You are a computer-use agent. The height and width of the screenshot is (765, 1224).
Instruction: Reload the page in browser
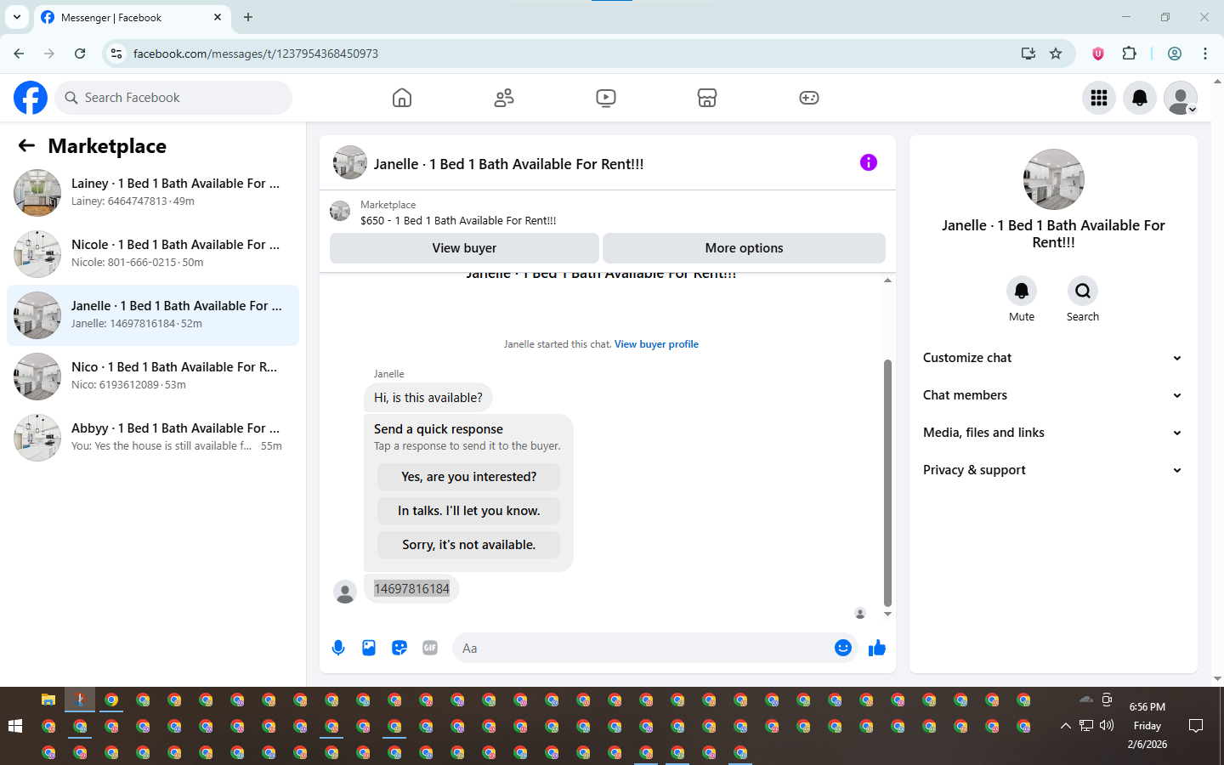point(80,54)
